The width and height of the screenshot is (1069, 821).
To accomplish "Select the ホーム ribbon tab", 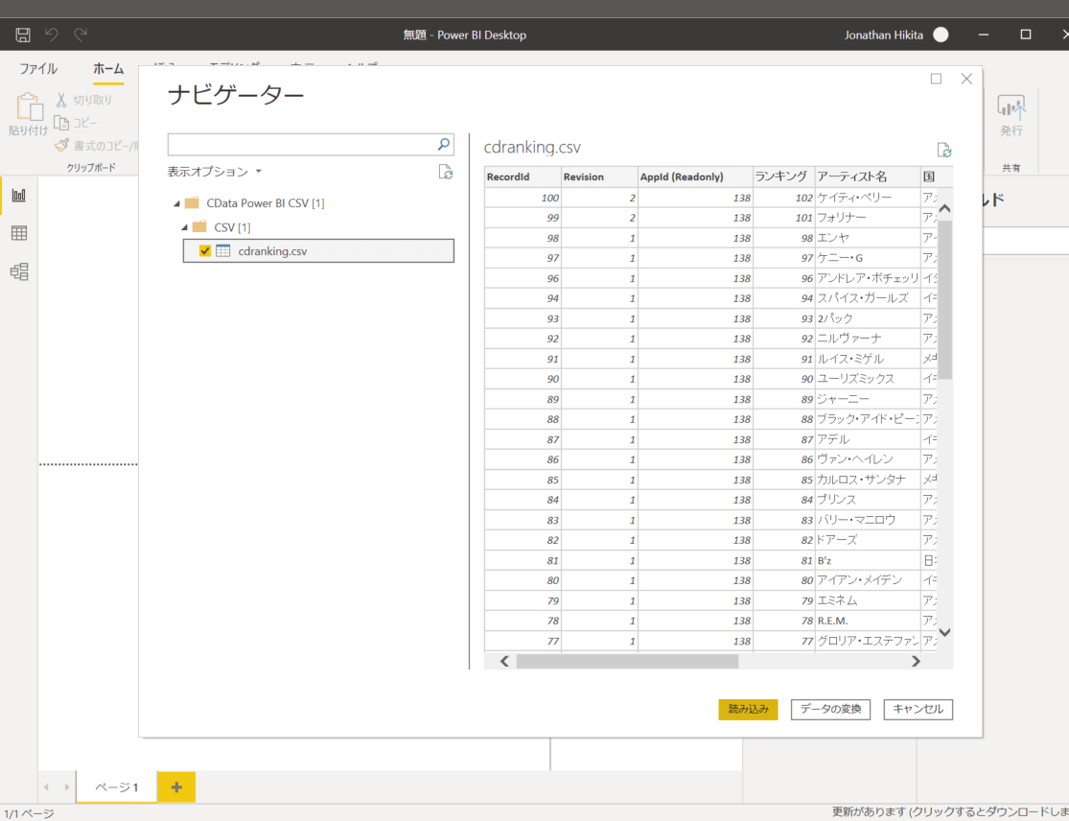I will click(108, 69).
